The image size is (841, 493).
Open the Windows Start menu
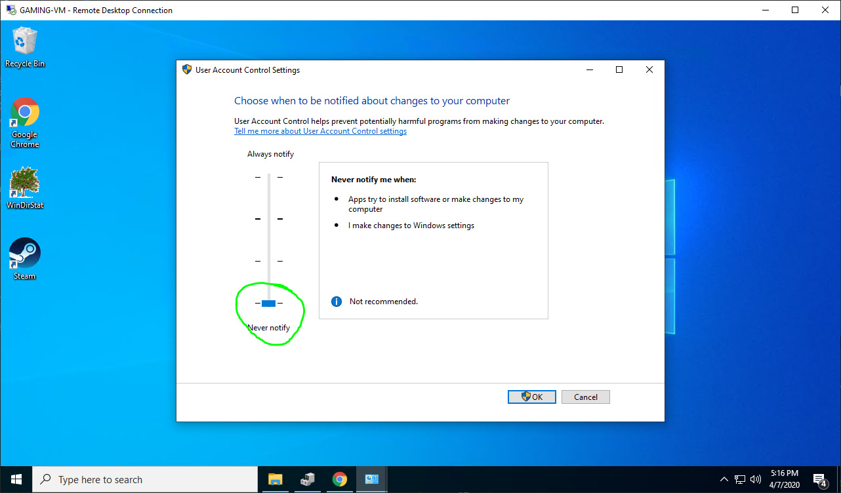16,479
